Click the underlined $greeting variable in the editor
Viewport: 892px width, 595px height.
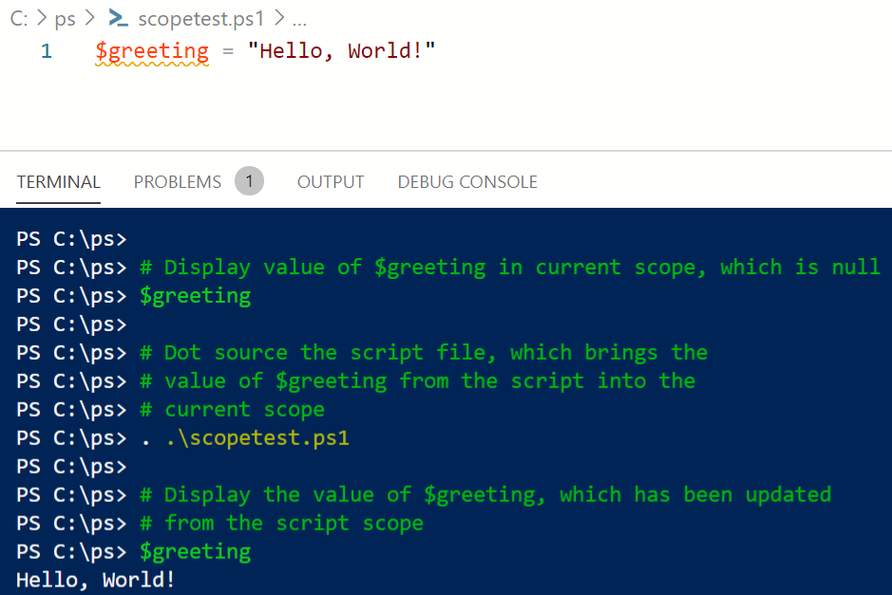tap(151, 52)
